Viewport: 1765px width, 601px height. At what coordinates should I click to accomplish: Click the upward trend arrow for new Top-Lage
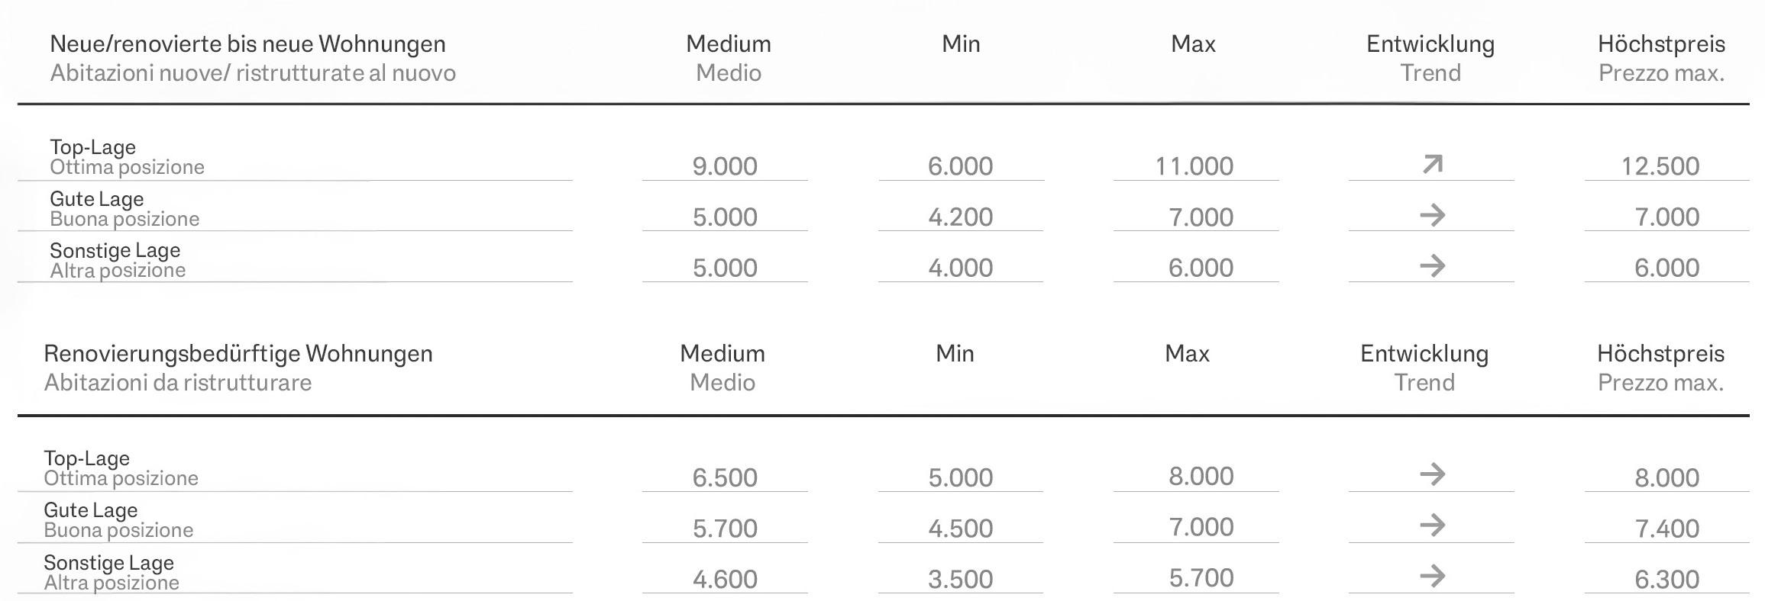[1433, 164]
